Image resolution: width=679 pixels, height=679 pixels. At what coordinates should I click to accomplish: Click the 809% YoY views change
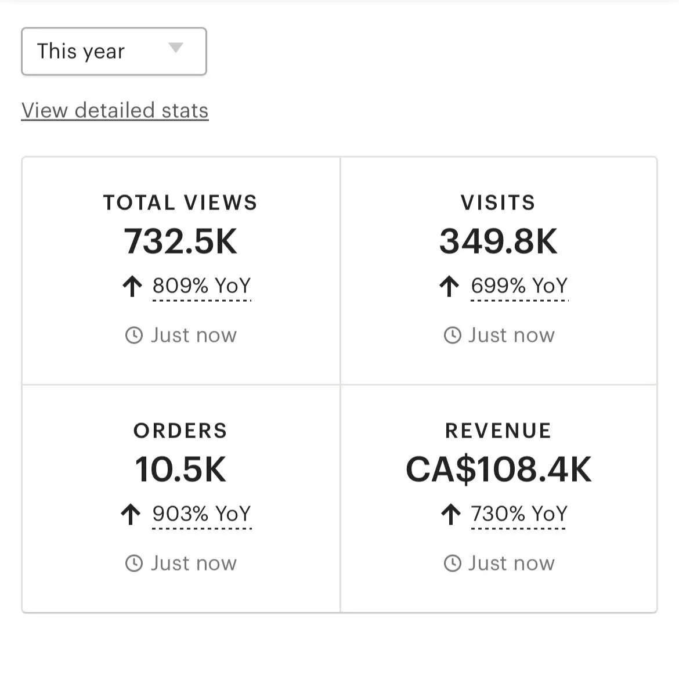201,286
